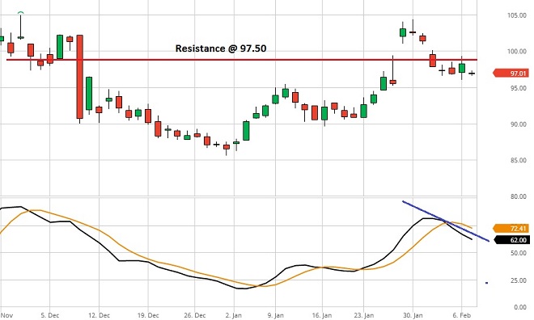Click the '2. Jan' date label

(235, 316)
